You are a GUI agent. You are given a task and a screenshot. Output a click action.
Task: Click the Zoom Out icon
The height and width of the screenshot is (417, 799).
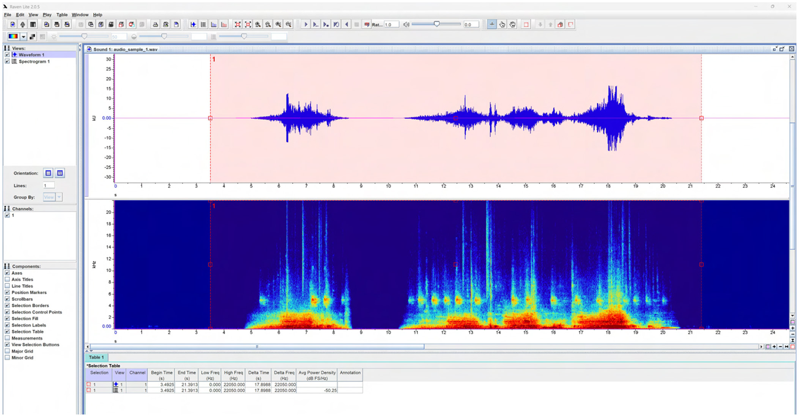click(x=268, y=24)
